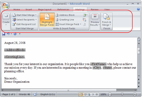Screen dimensions: 144x102
Task: Save document with the floppy disk icon
Action: [4, 34]
